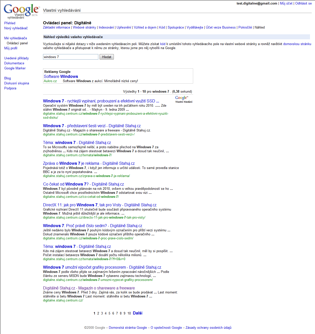Open Google Marker link

coord(15,68)
